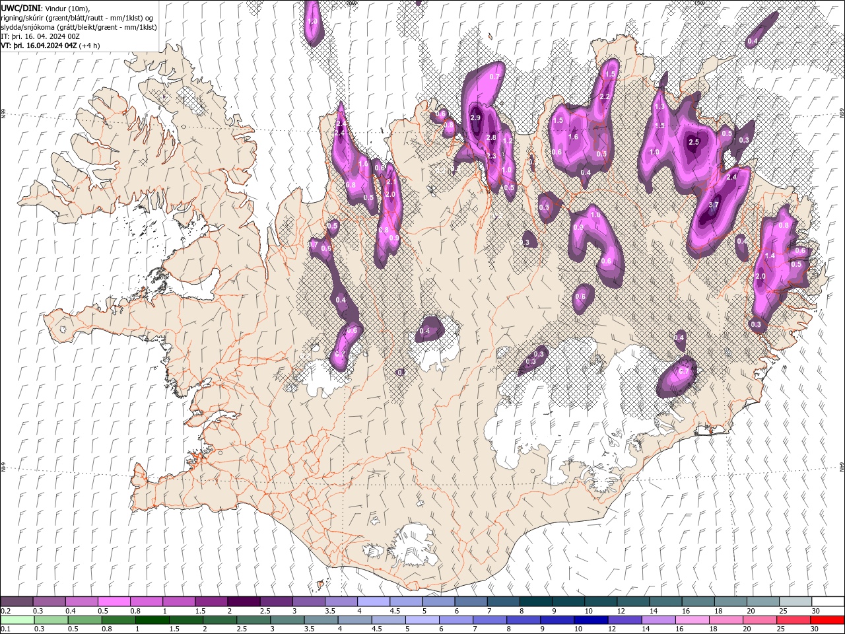
Task: Pick the deep blue 10 swatch in the lower legend row
Action: tap(591, 620)
